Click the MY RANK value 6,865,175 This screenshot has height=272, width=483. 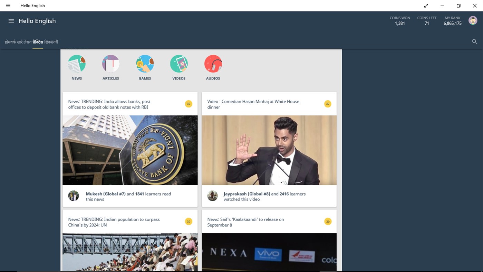(453, 24)
